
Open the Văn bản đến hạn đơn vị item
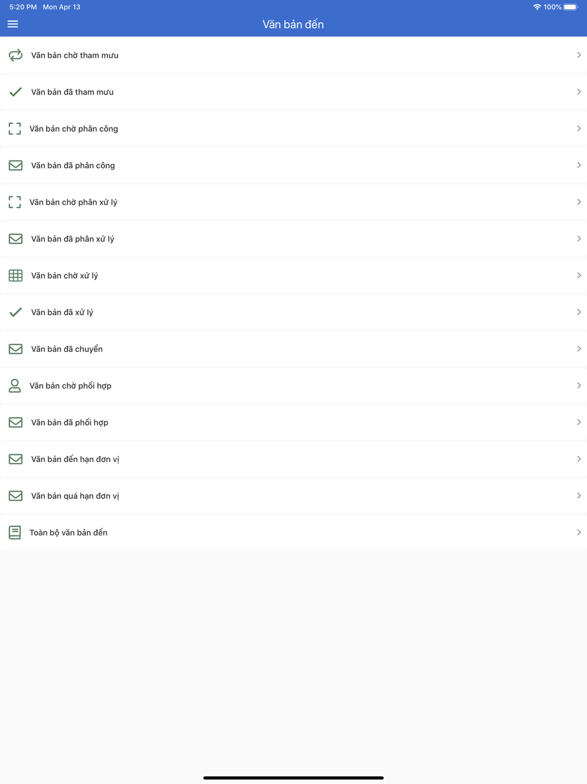(293, 459)
